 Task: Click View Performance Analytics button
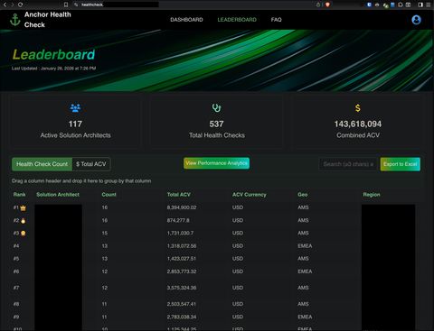point(216,163)
